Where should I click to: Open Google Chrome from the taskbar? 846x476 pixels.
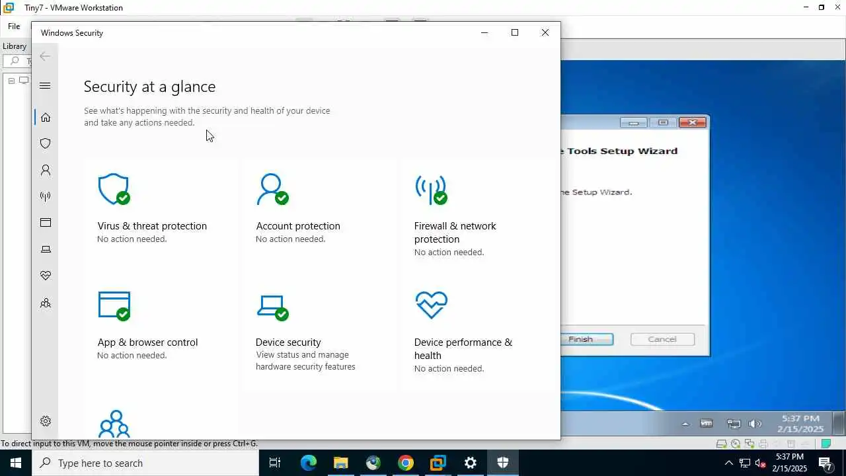coord(406,463)
